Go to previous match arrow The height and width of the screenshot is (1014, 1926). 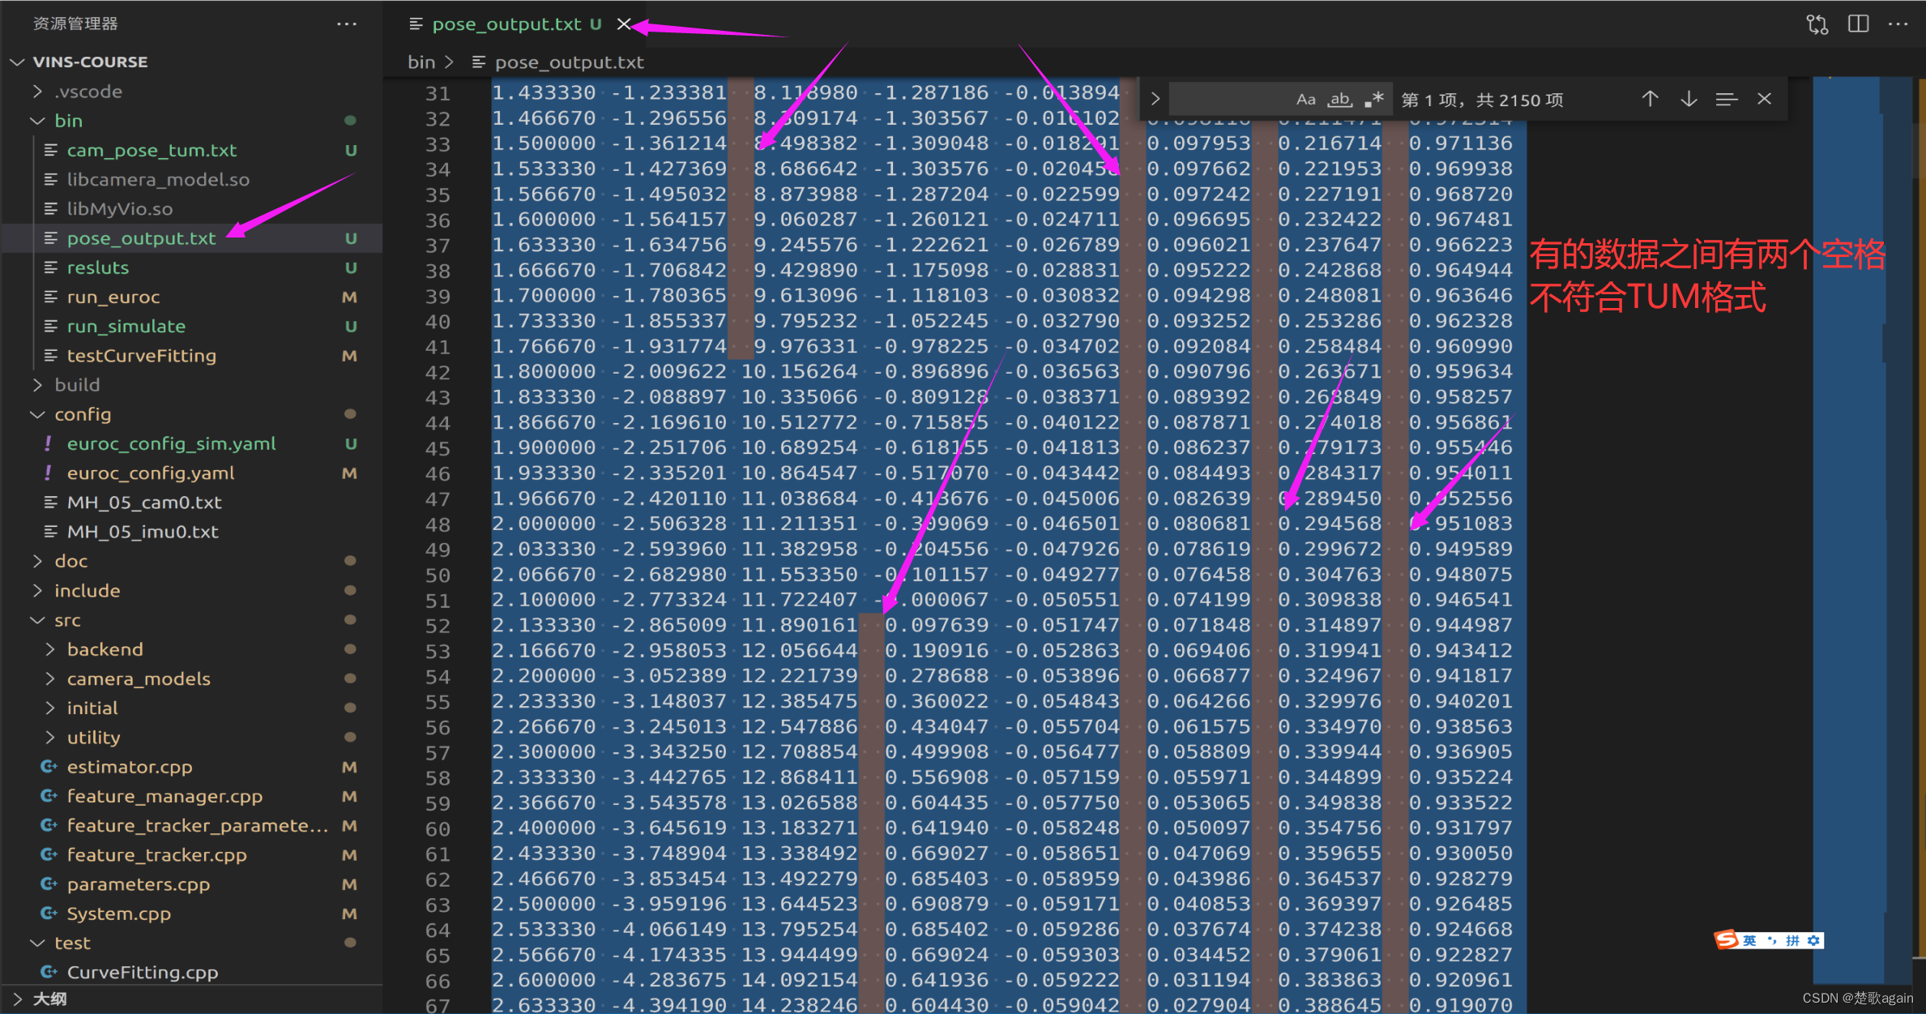(1650, 99)
